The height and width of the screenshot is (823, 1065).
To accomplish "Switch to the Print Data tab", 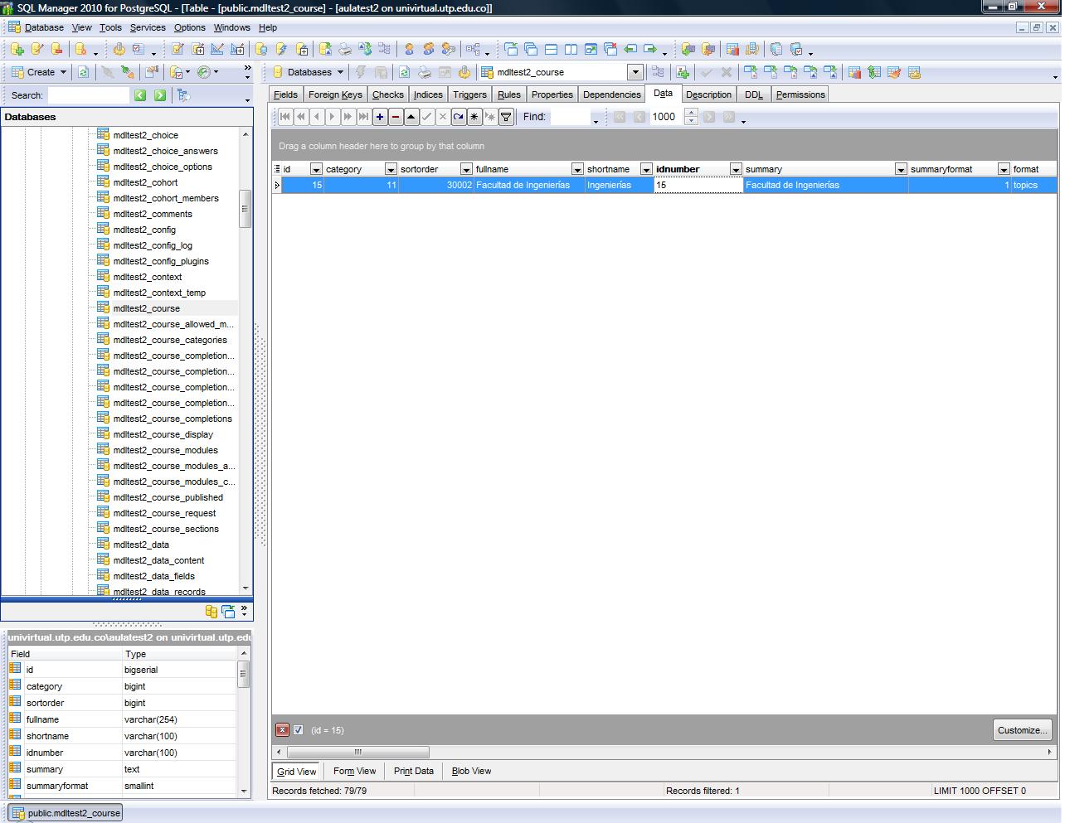I will click(x=414, y=771).
